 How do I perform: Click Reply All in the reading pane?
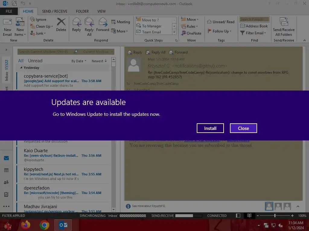(156, 52)
